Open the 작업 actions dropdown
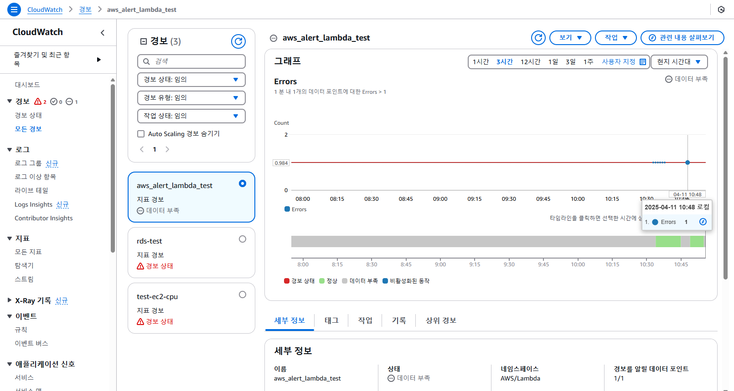Viewport: 734px width, 391px height. pos(615,38)
